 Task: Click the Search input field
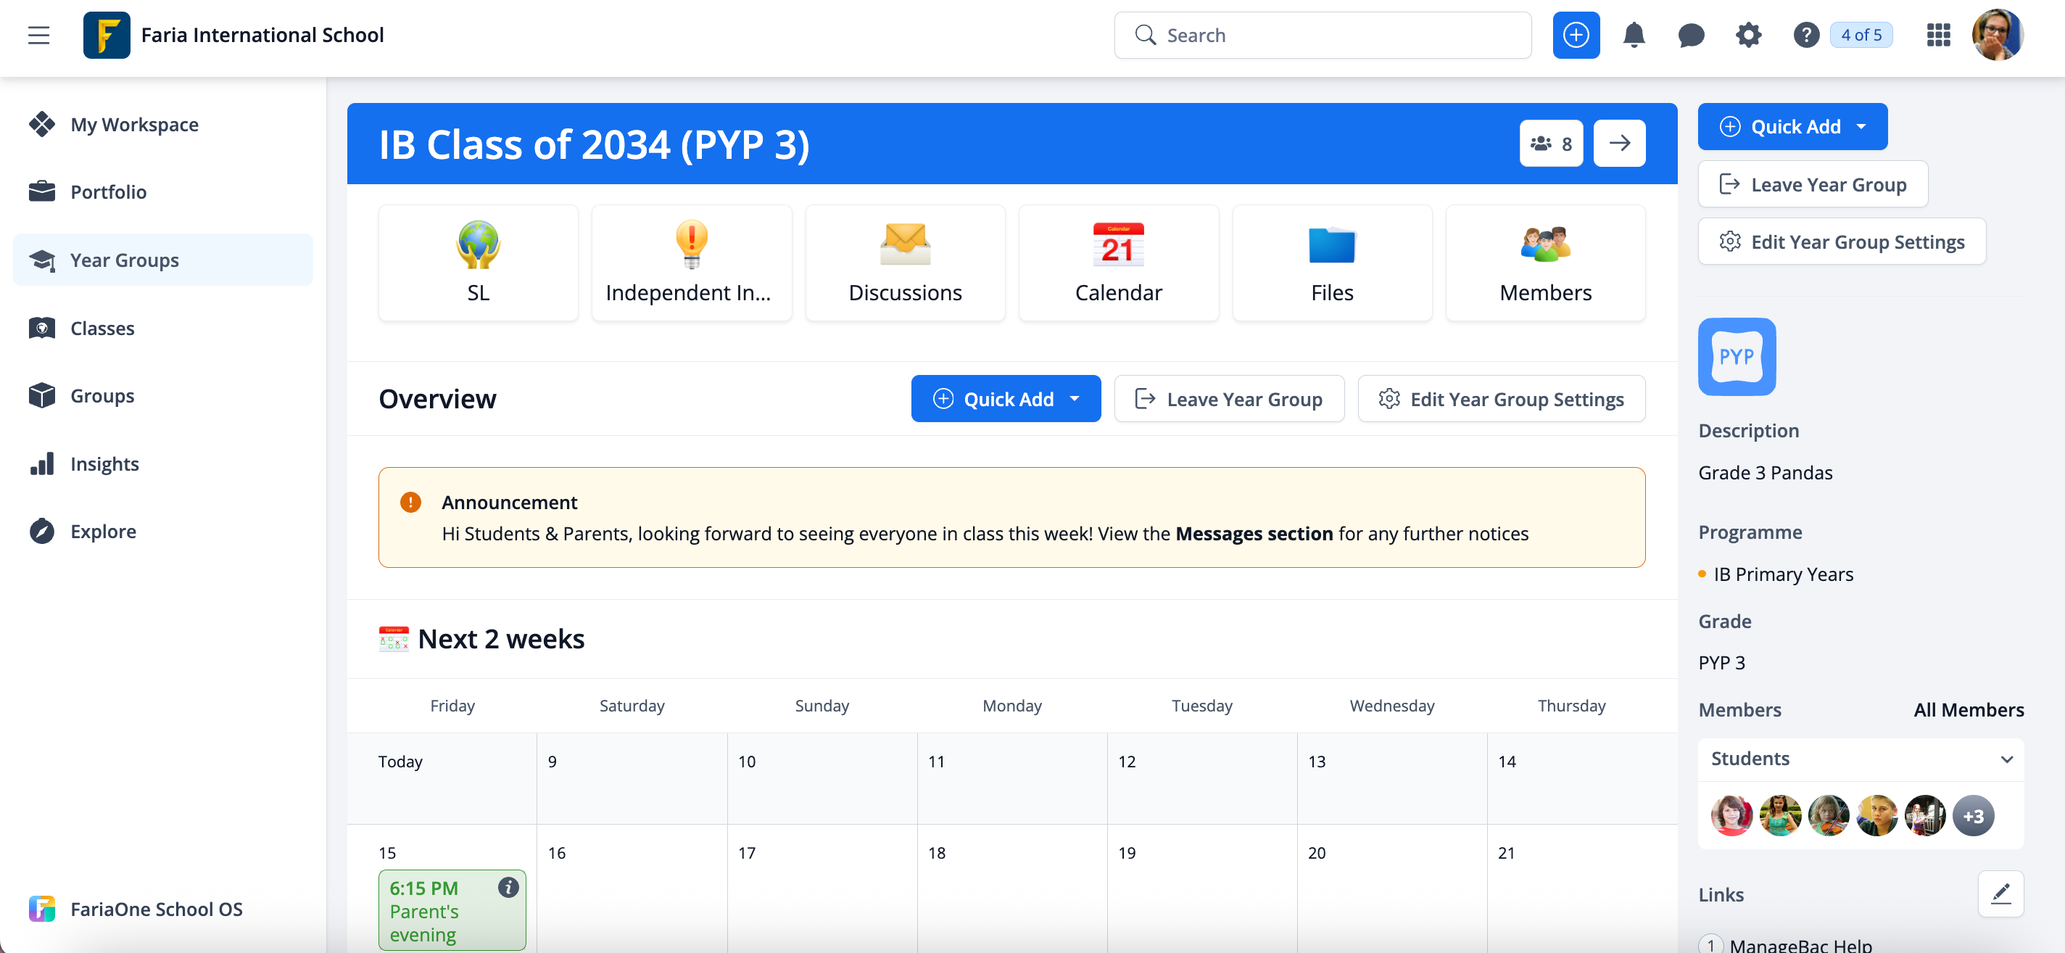click(1323, 36)
